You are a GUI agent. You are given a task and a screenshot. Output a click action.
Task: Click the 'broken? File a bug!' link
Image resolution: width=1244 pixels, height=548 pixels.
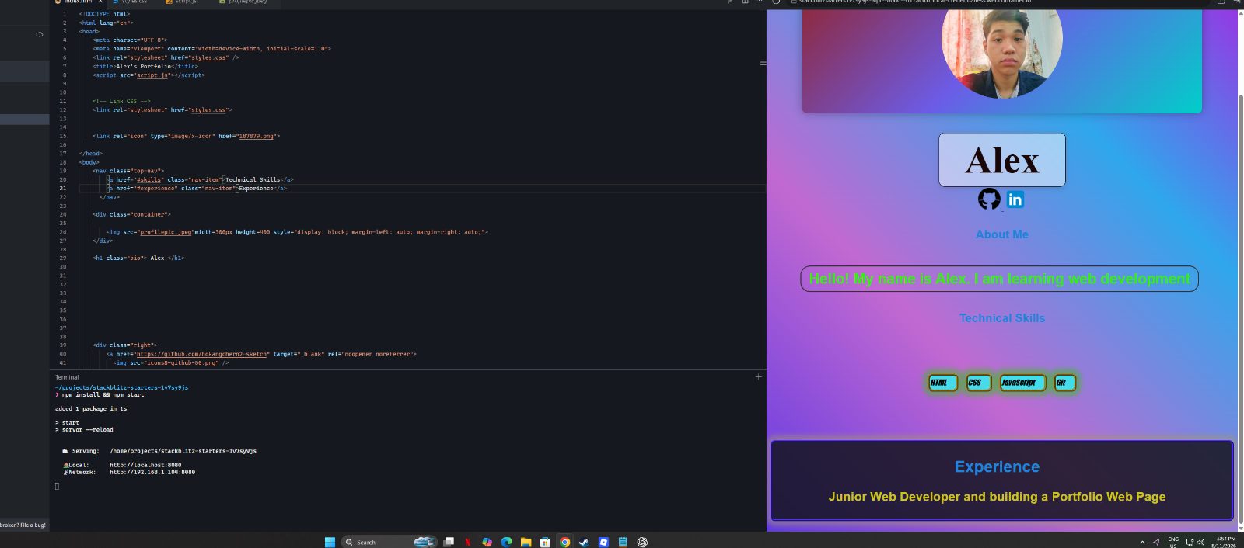click(x=23, y=525)
